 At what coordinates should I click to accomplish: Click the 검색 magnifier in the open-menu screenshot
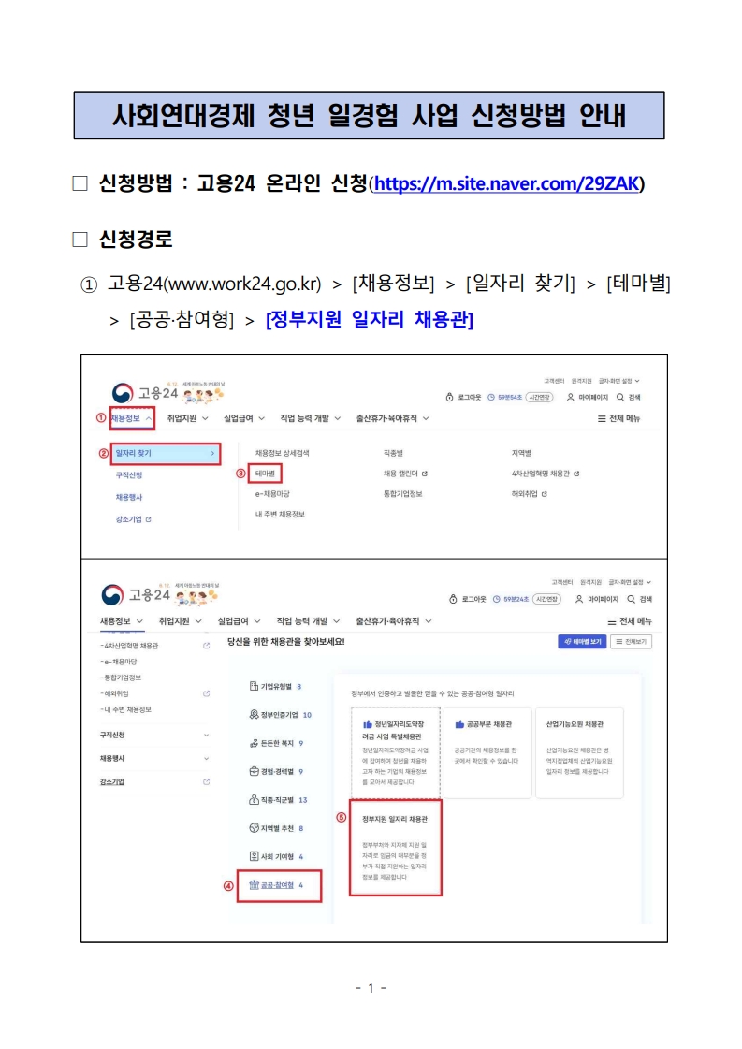620,398
